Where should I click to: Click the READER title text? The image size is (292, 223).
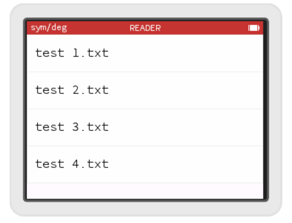point(145,28)
